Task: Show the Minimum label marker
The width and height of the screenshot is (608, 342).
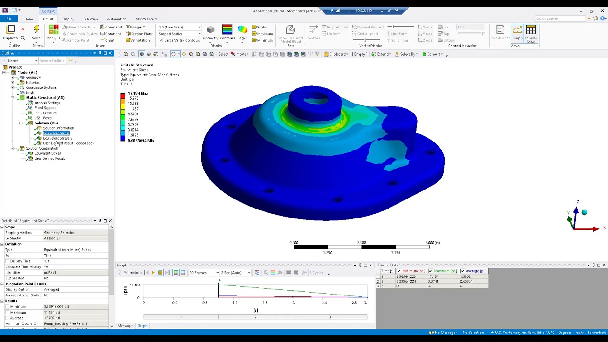Action: tap(262, 40)
